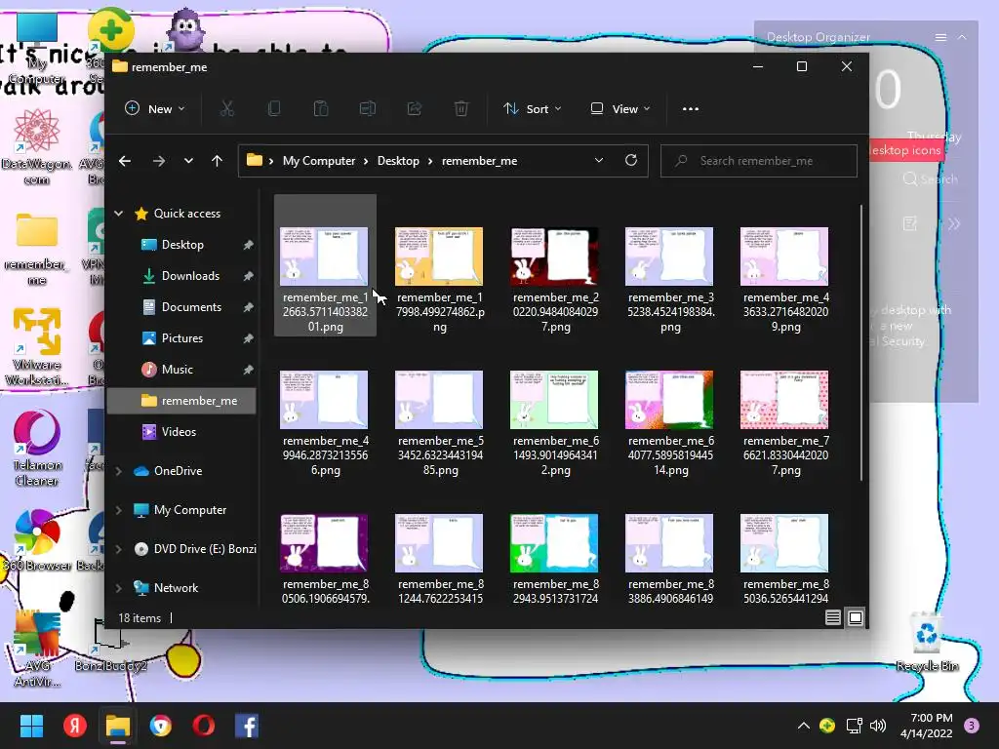Image resolution: width=999 pixels, height=749 pixels.
Task: Click the Cut scissors icon in toolbar
Action: pyautogui.click(x=226, y=109)
